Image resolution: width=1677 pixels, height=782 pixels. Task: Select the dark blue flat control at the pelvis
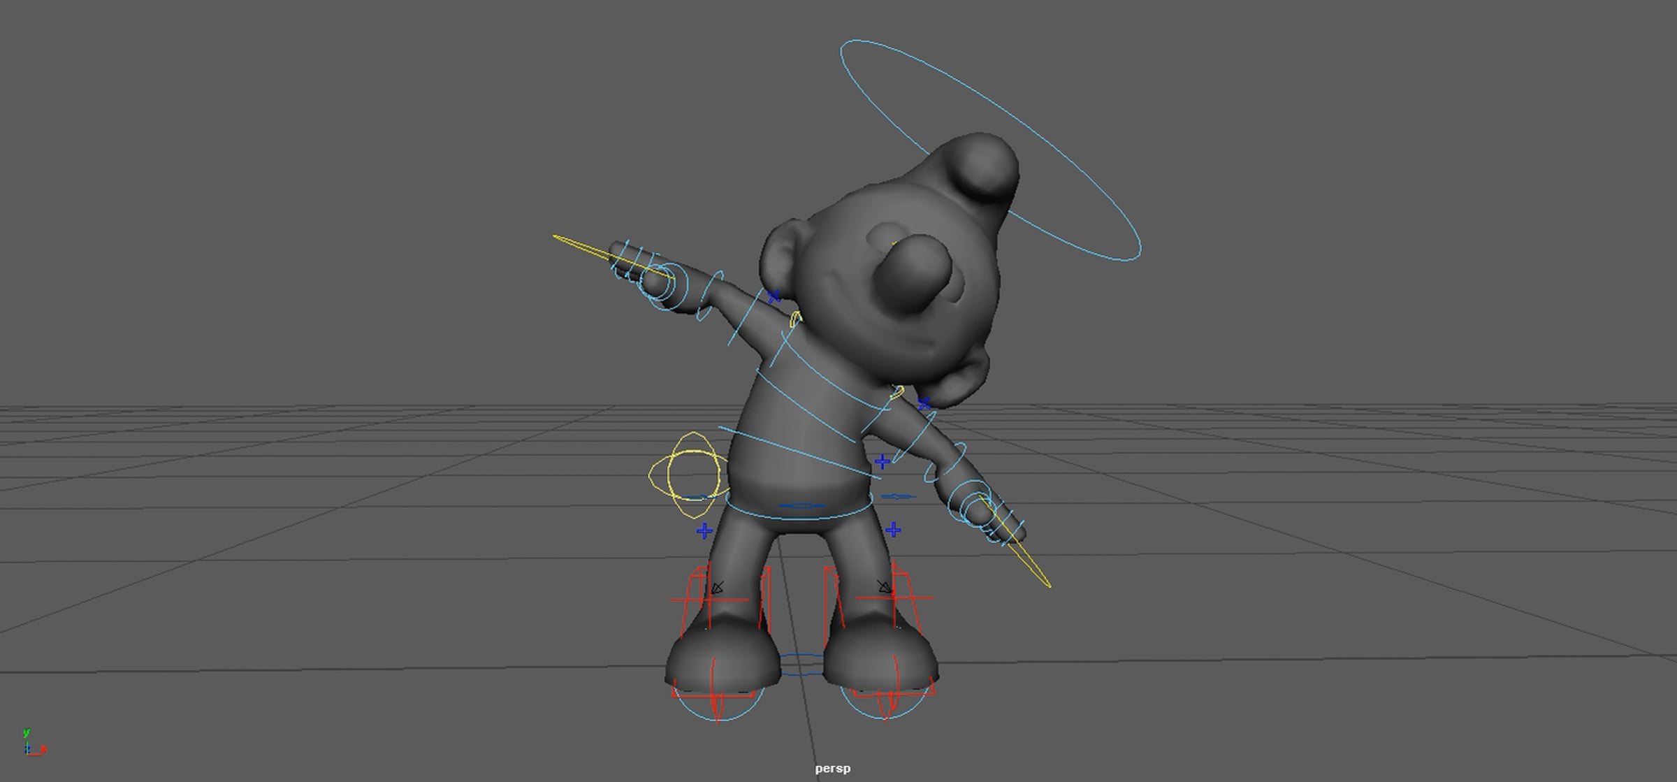click(x=802, y=505)
